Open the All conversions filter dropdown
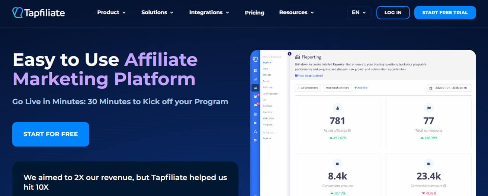The width and height of the screenshot is (488, 196). pos(308,88)
